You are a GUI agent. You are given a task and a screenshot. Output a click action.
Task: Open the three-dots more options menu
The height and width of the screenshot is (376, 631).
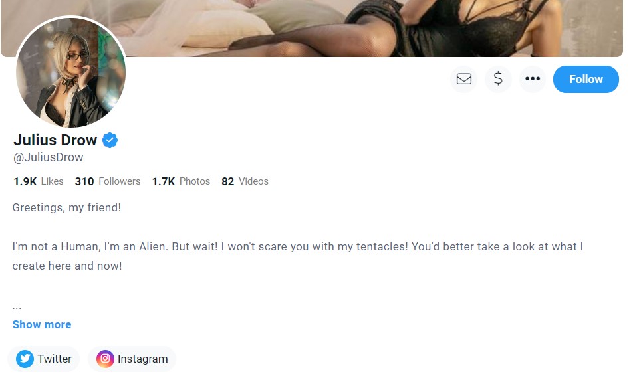coord(533,79)
